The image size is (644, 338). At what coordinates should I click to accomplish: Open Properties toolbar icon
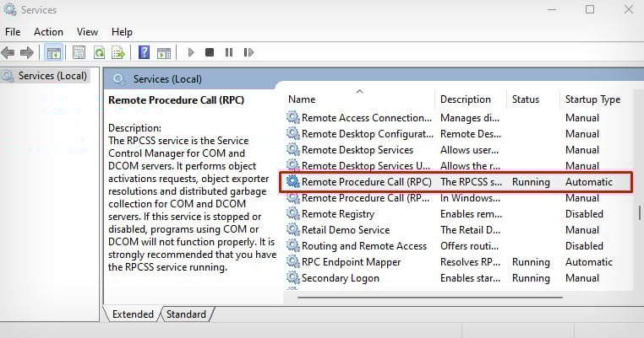79,52
